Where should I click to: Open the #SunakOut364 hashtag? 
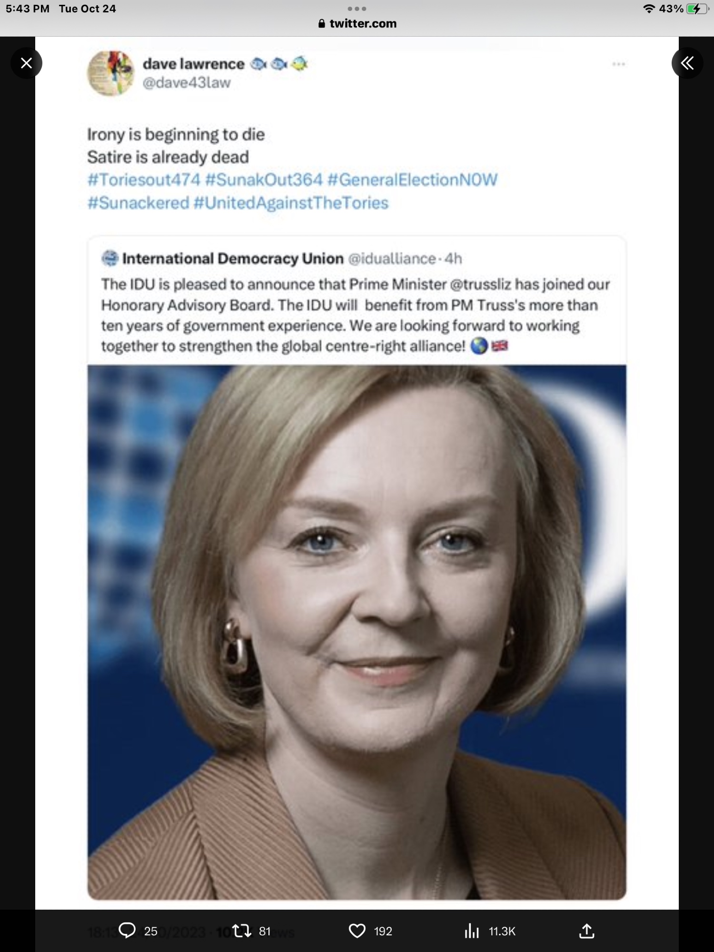point(264,180)
